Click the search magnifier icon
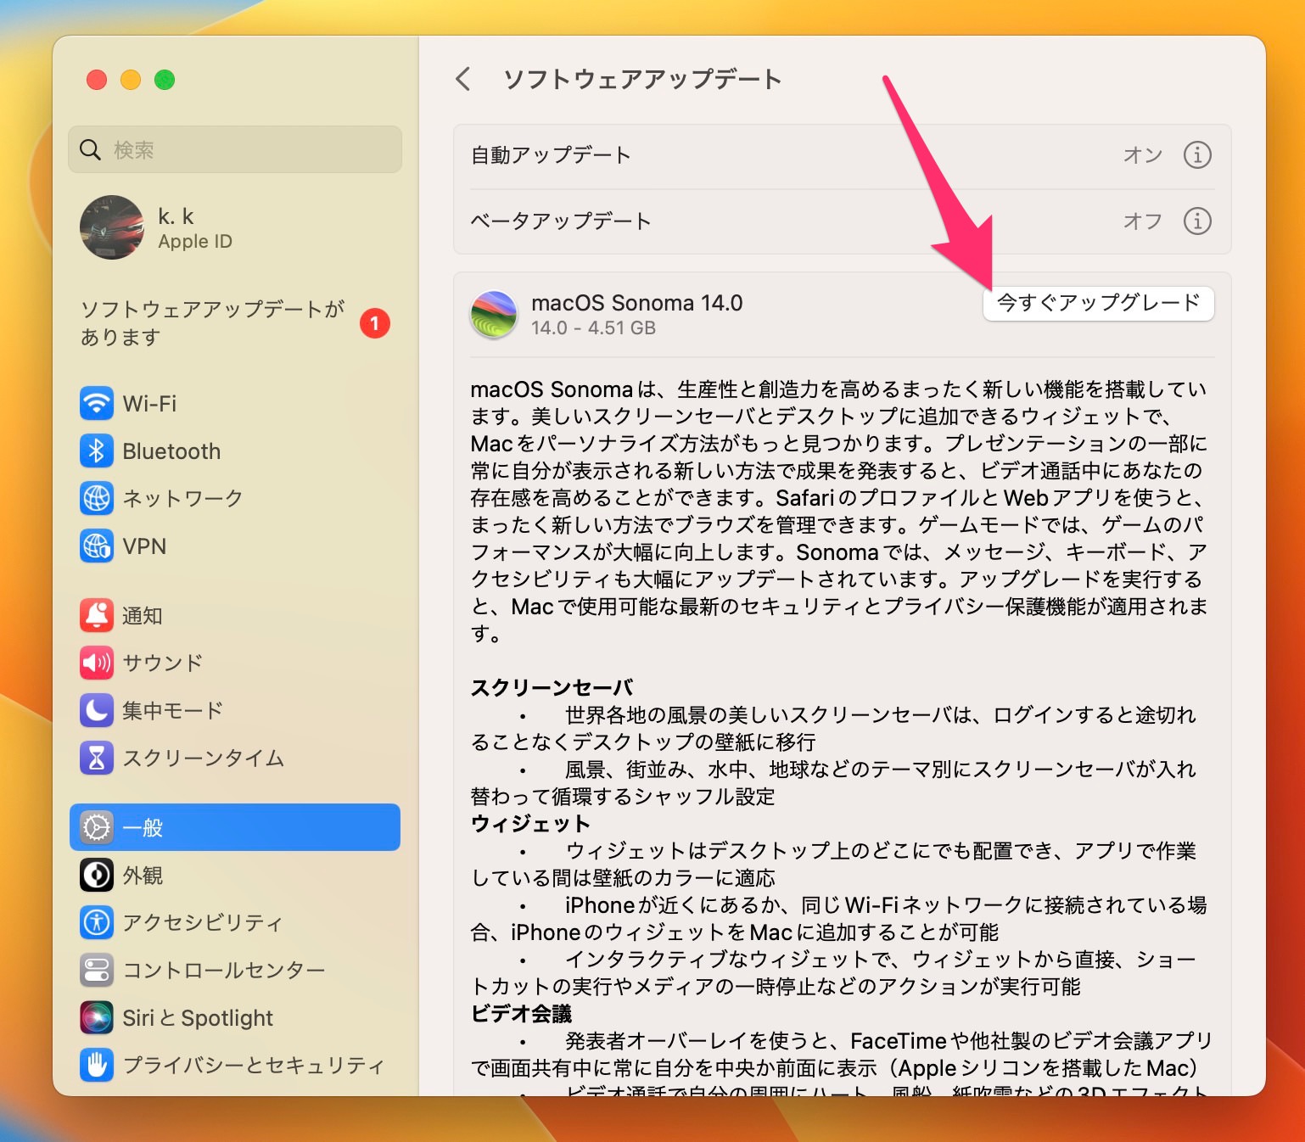This screenshot has height=1142, width=1305. (90, 150)
